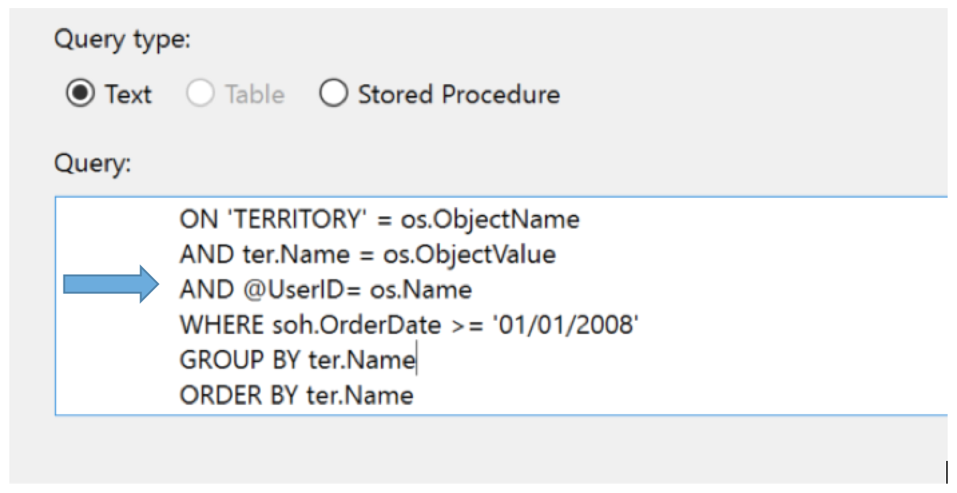The width and height of the screenshot is (957, 493).
Task: Click soh.OrderDate in the WHERE clause
Action: [356, 325]
